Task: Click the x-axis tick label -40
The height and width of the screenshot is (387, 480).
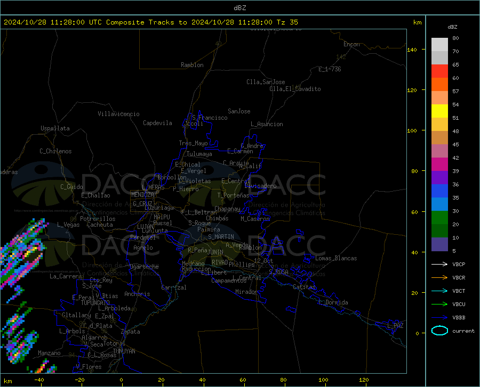Action: 39,380
